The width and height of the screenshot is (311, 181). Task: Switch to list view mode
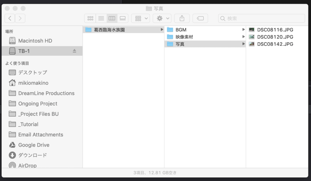(x=101, y=18)
